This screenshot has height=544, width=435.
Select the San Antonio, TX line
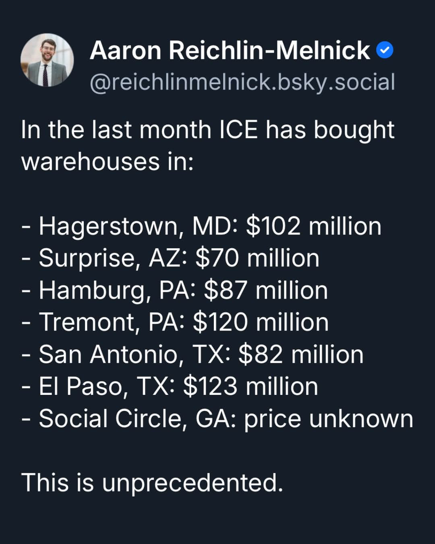[x=192, y=354]
